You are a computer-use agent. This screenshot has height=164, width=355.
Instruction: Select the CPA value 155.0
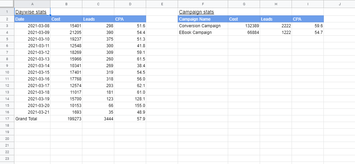[x=130, y=105]
